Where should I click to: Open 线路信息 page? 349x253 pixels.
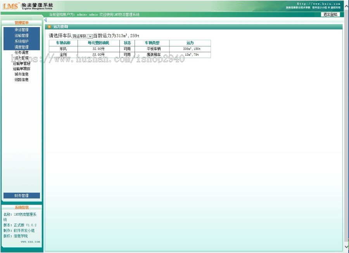22,80
